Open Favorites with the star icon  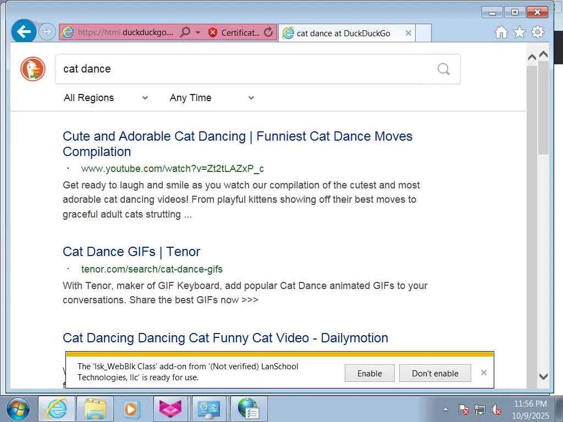point(519,32)
